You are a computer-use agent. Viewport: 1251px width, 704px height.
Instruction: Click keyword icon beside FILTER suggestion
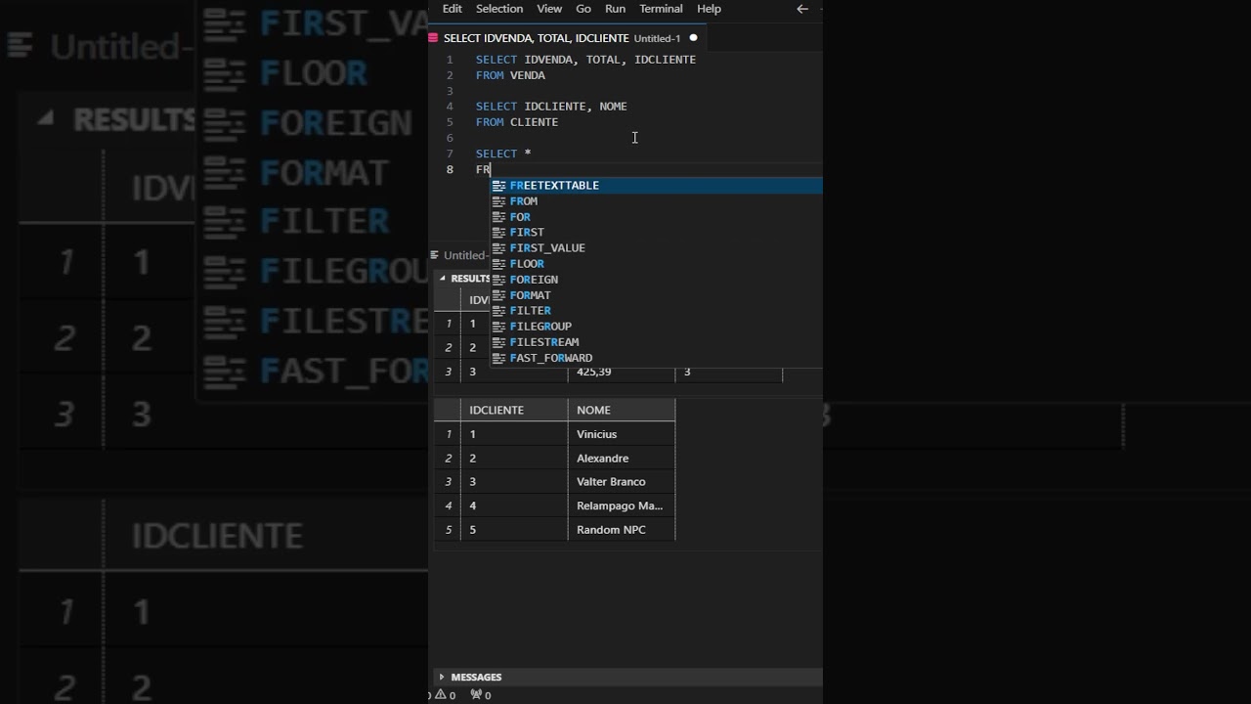[499, 311]
